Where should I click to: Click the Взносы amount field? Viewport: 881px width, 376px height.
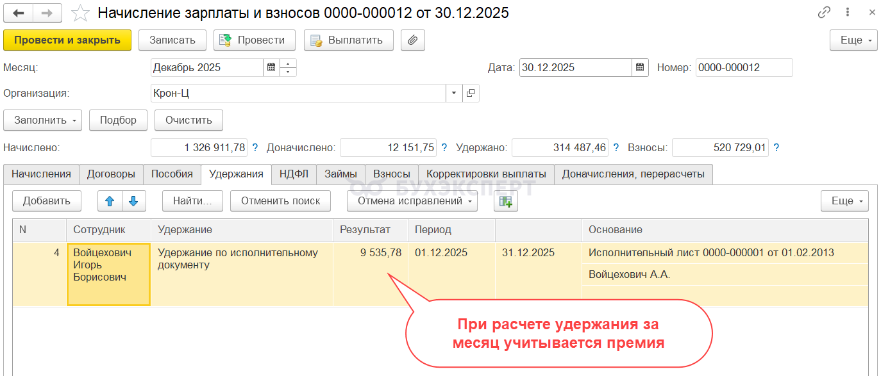720,147
